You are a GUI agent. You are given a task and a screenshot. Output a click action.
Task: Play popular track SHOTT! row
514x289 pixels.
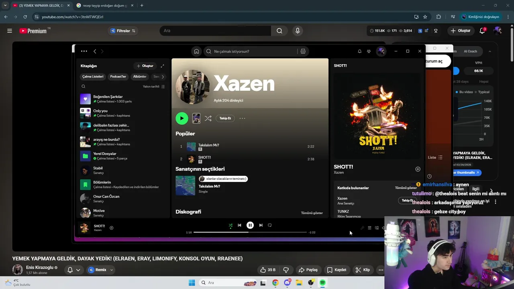pyautogui.click(x=249, y=159)
